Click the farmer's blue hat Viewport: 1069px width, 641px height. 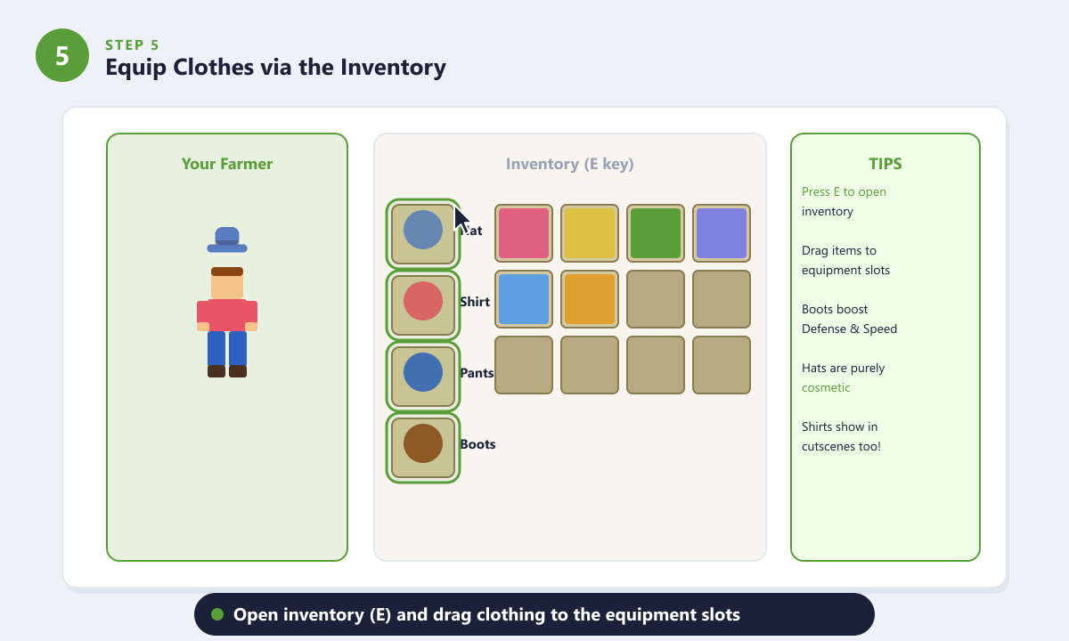[227, 239]
